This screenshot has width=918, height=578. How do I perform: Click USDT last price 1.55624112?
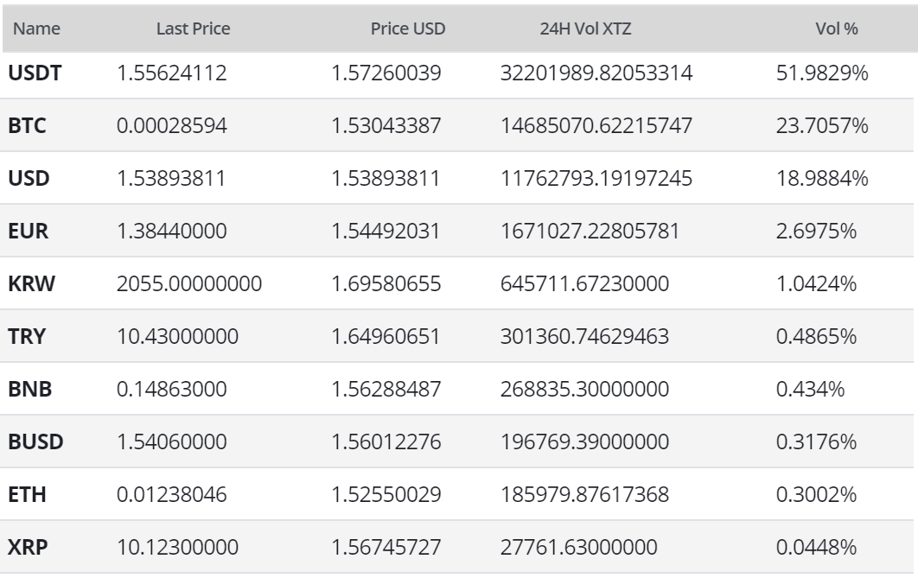tap(171, 73)
